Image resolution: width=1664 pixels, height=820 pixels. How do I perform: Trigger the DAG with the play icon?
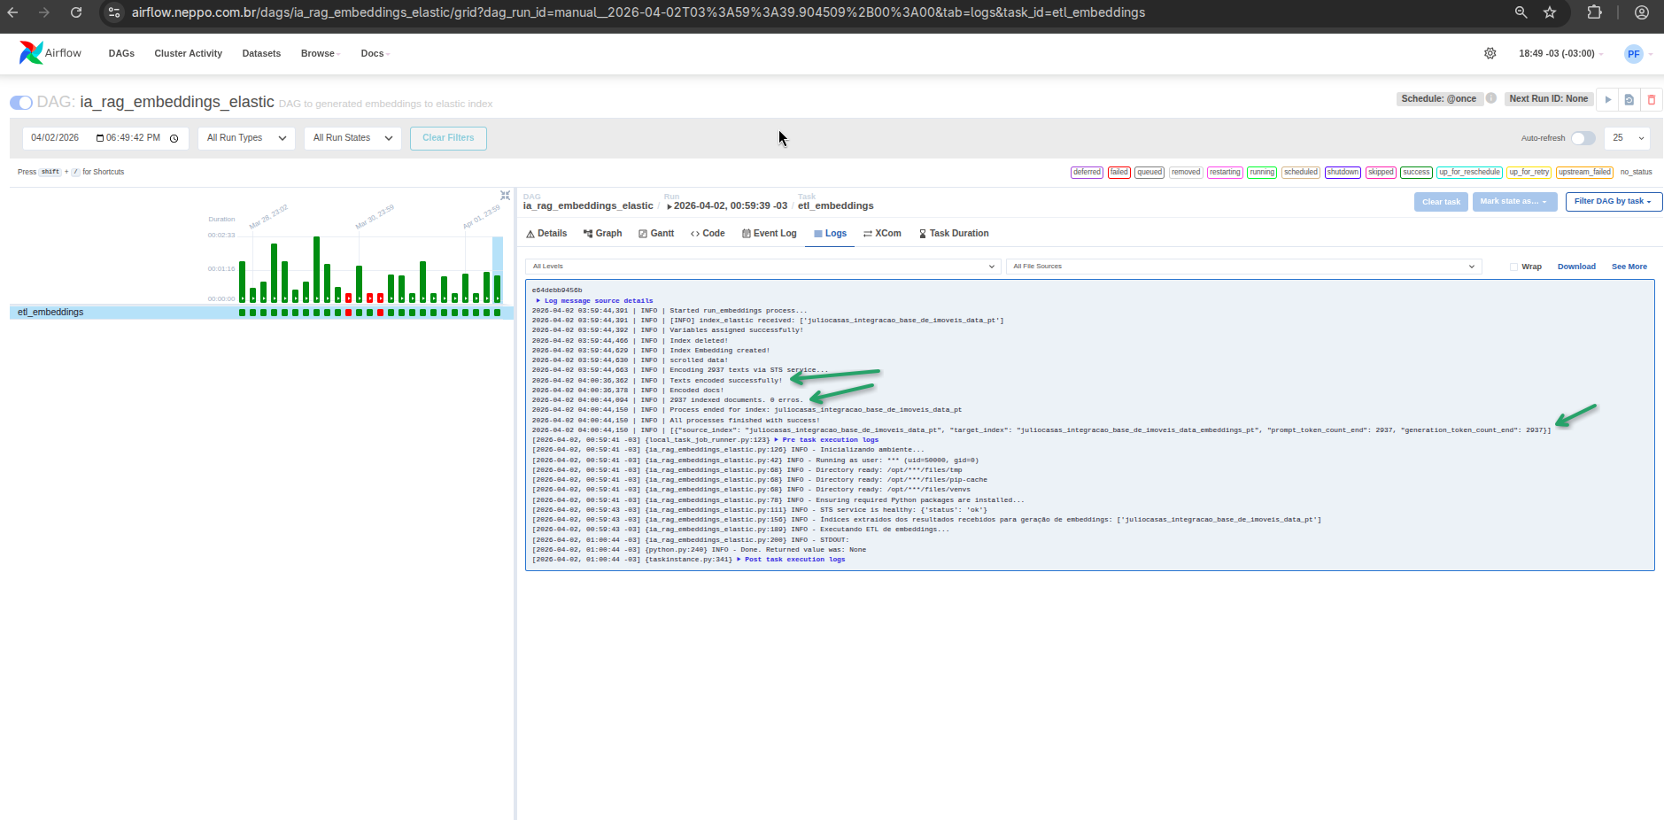(x=1608, y=100)
